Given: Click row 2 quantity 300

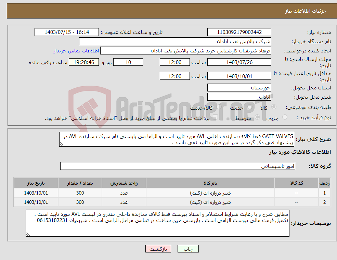Looking at the screenshot, I should (x=80, y=202).
